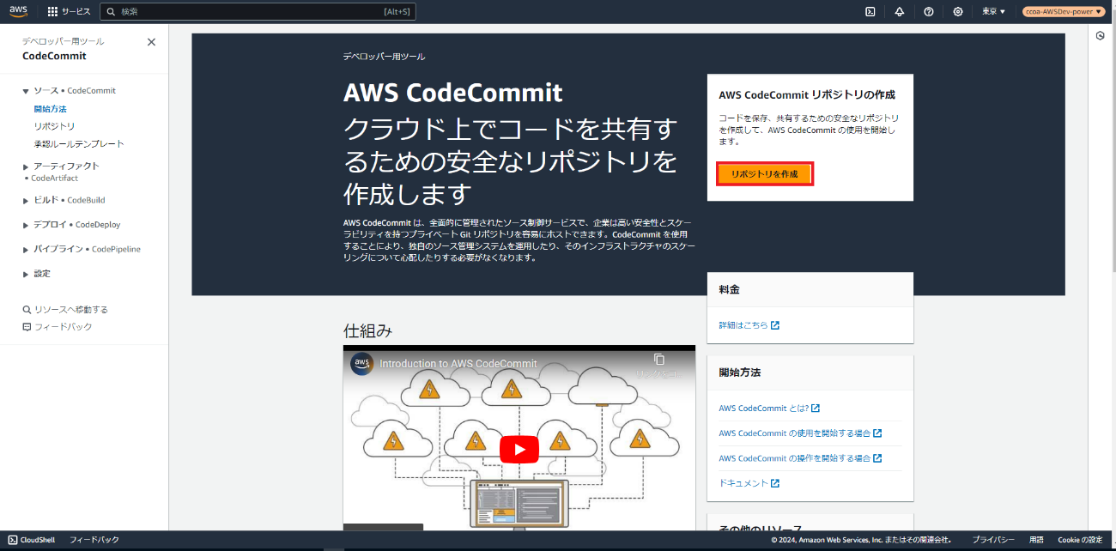Play the Introduction to AWS CodeCommit video
Viewport: 1116px width, 551px height.
(519, 449)
